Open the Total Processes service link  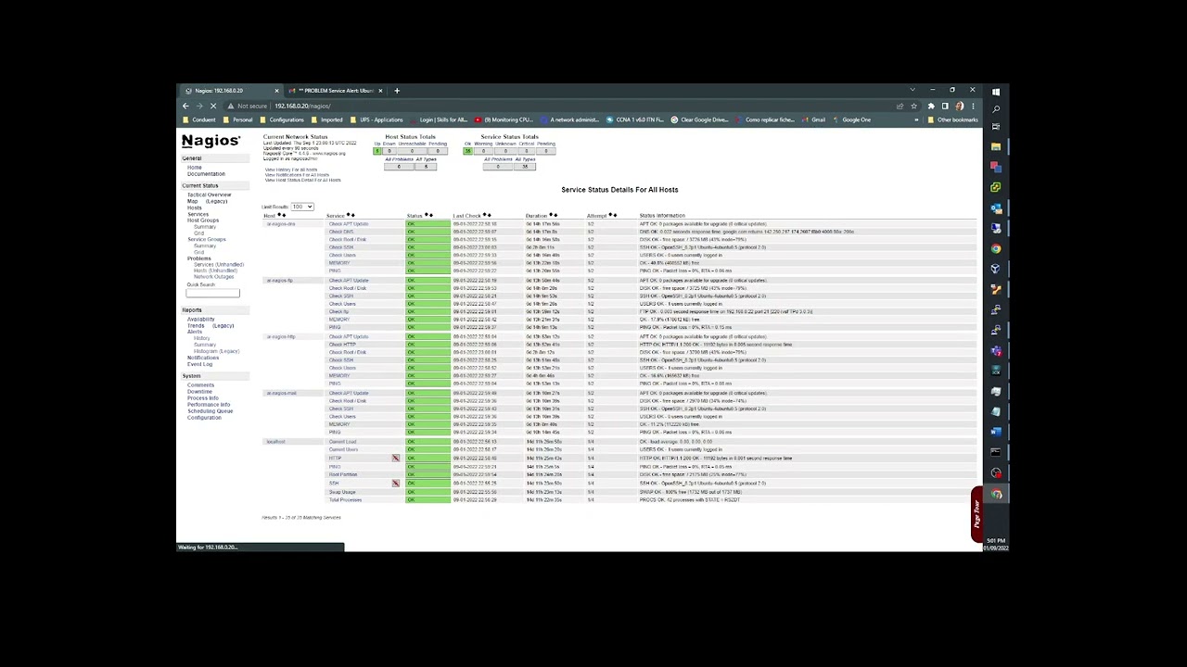click(x=345, y=499)
